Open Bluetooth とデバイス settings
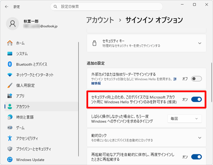 coord(41,64)
